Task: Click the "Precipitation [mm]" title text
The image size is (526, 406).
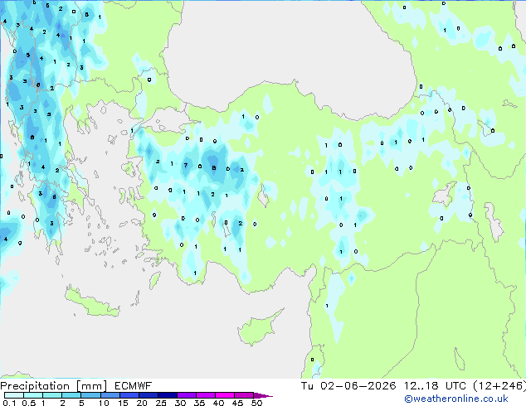Action: (53, 386)
